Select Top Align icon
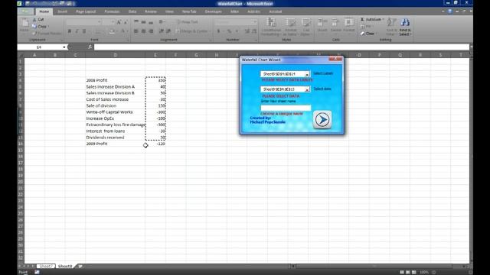 136,22
